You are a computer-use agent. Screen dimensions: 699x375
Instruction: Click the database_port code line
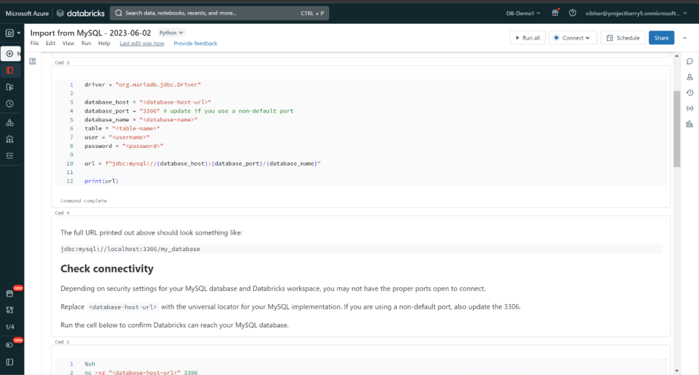[x=189, y=111]
